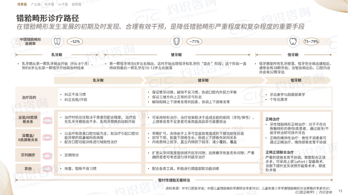The width and height of the screenshot is (348, 195).
Task: Click the 替牙期 arrow column header
Action: point(203,80)
